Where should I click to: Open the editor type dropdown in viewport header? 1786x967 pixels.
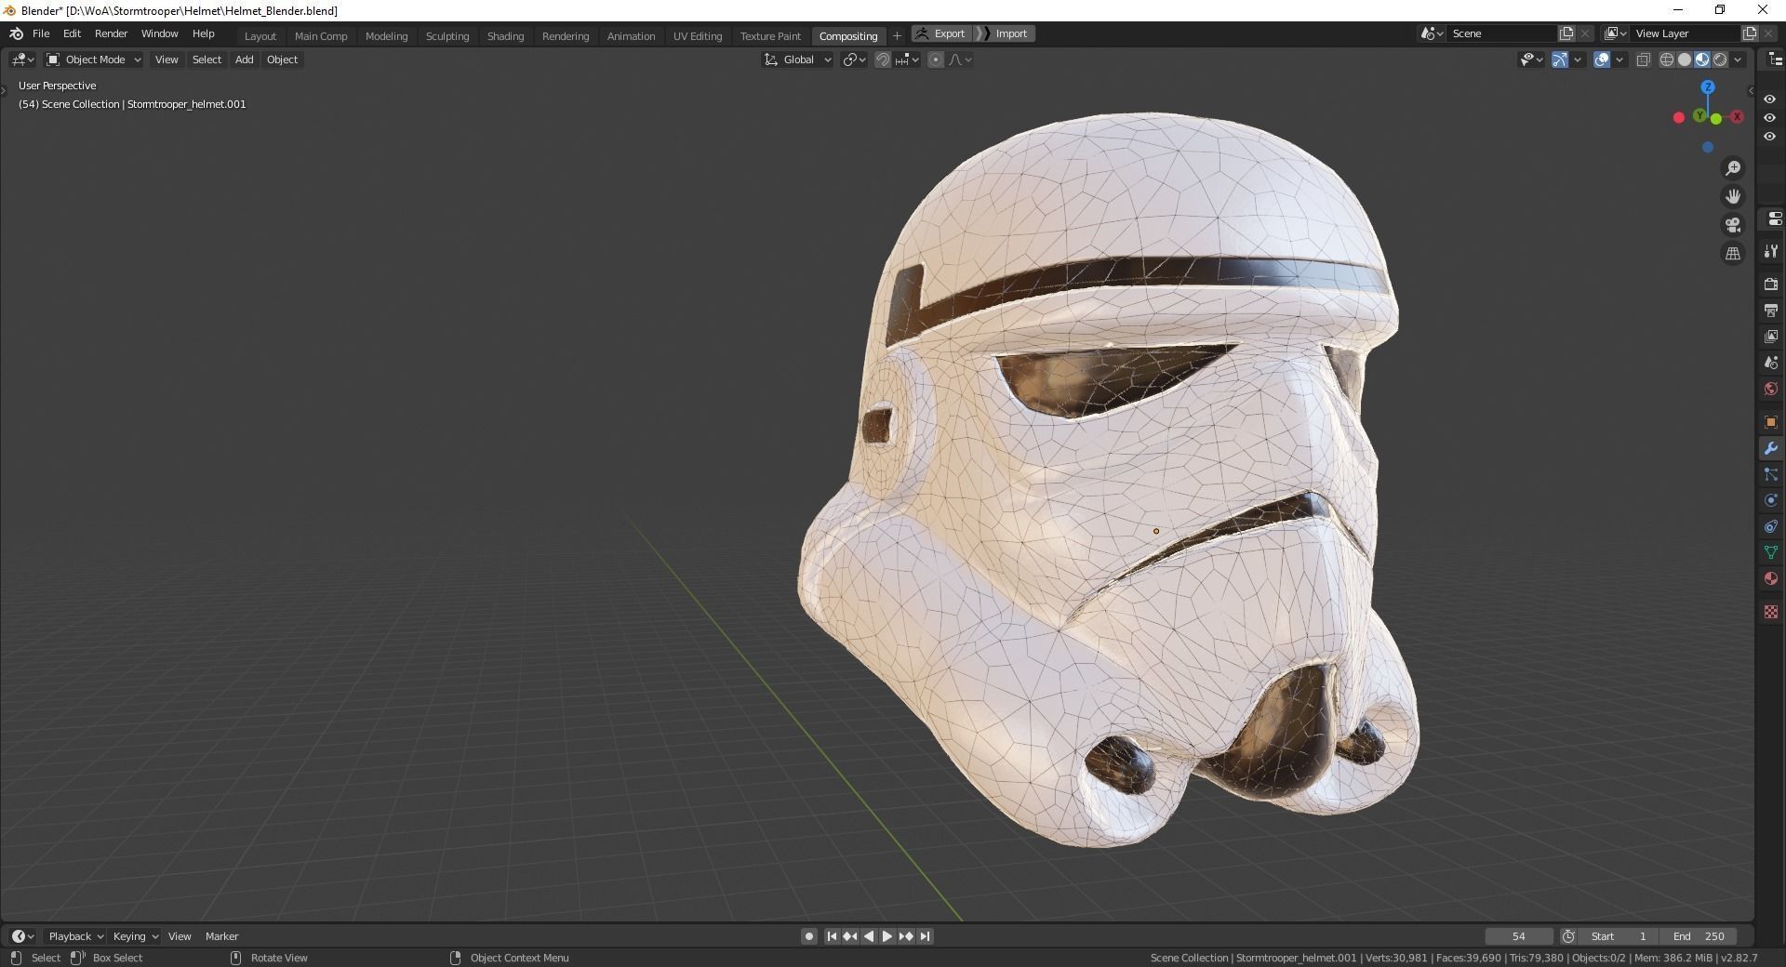[22, 60]
